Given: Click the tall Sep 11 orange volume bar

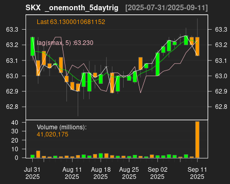Looking at the screenshot, I should coord(197,140).
